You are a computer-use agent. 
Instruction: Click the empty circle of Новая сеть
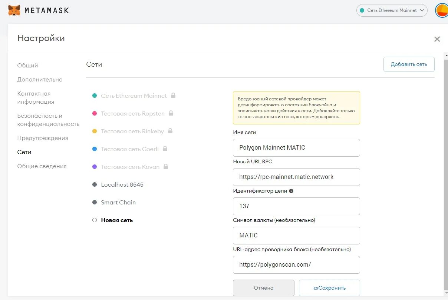(x=94, y=220)
